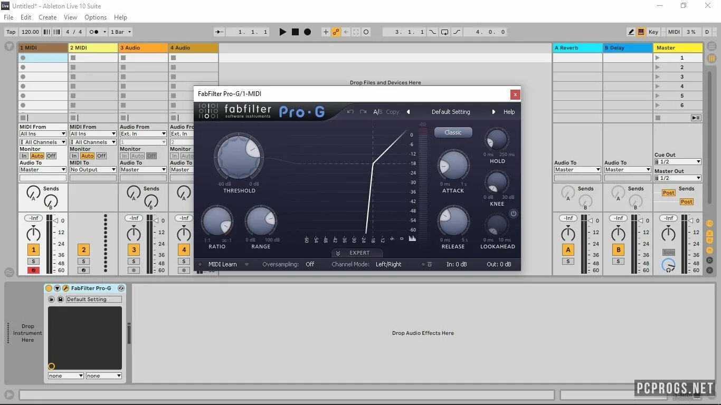
Task: Click the 120.00 tempo field
Action: click(30, 32)
